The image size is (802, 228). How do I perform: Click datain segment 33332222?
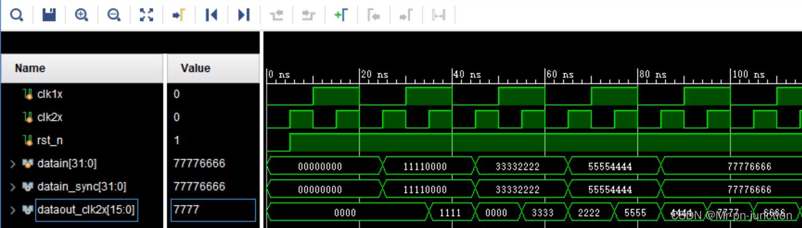tap(521, 166)
